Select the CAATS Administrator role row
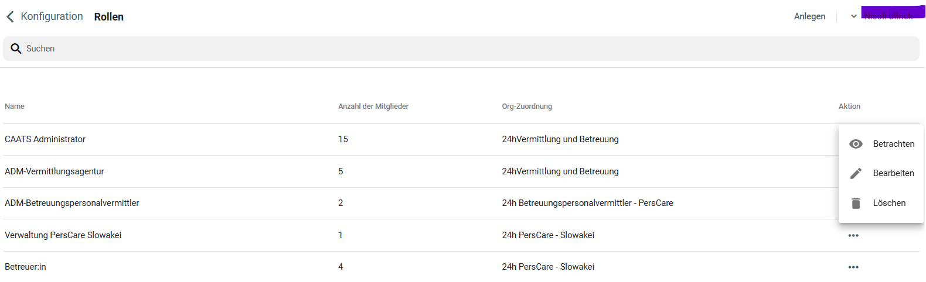Image resolution: width=926 pixels, height=282 pixels. click(45, 139)
